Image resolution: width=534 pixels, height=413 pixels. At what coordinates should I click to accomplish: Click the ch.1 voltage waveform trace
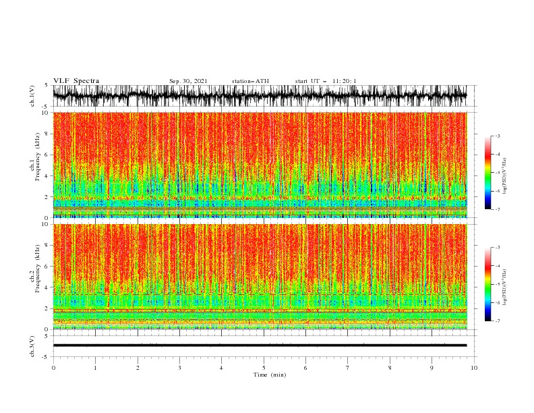coord(260,95)
